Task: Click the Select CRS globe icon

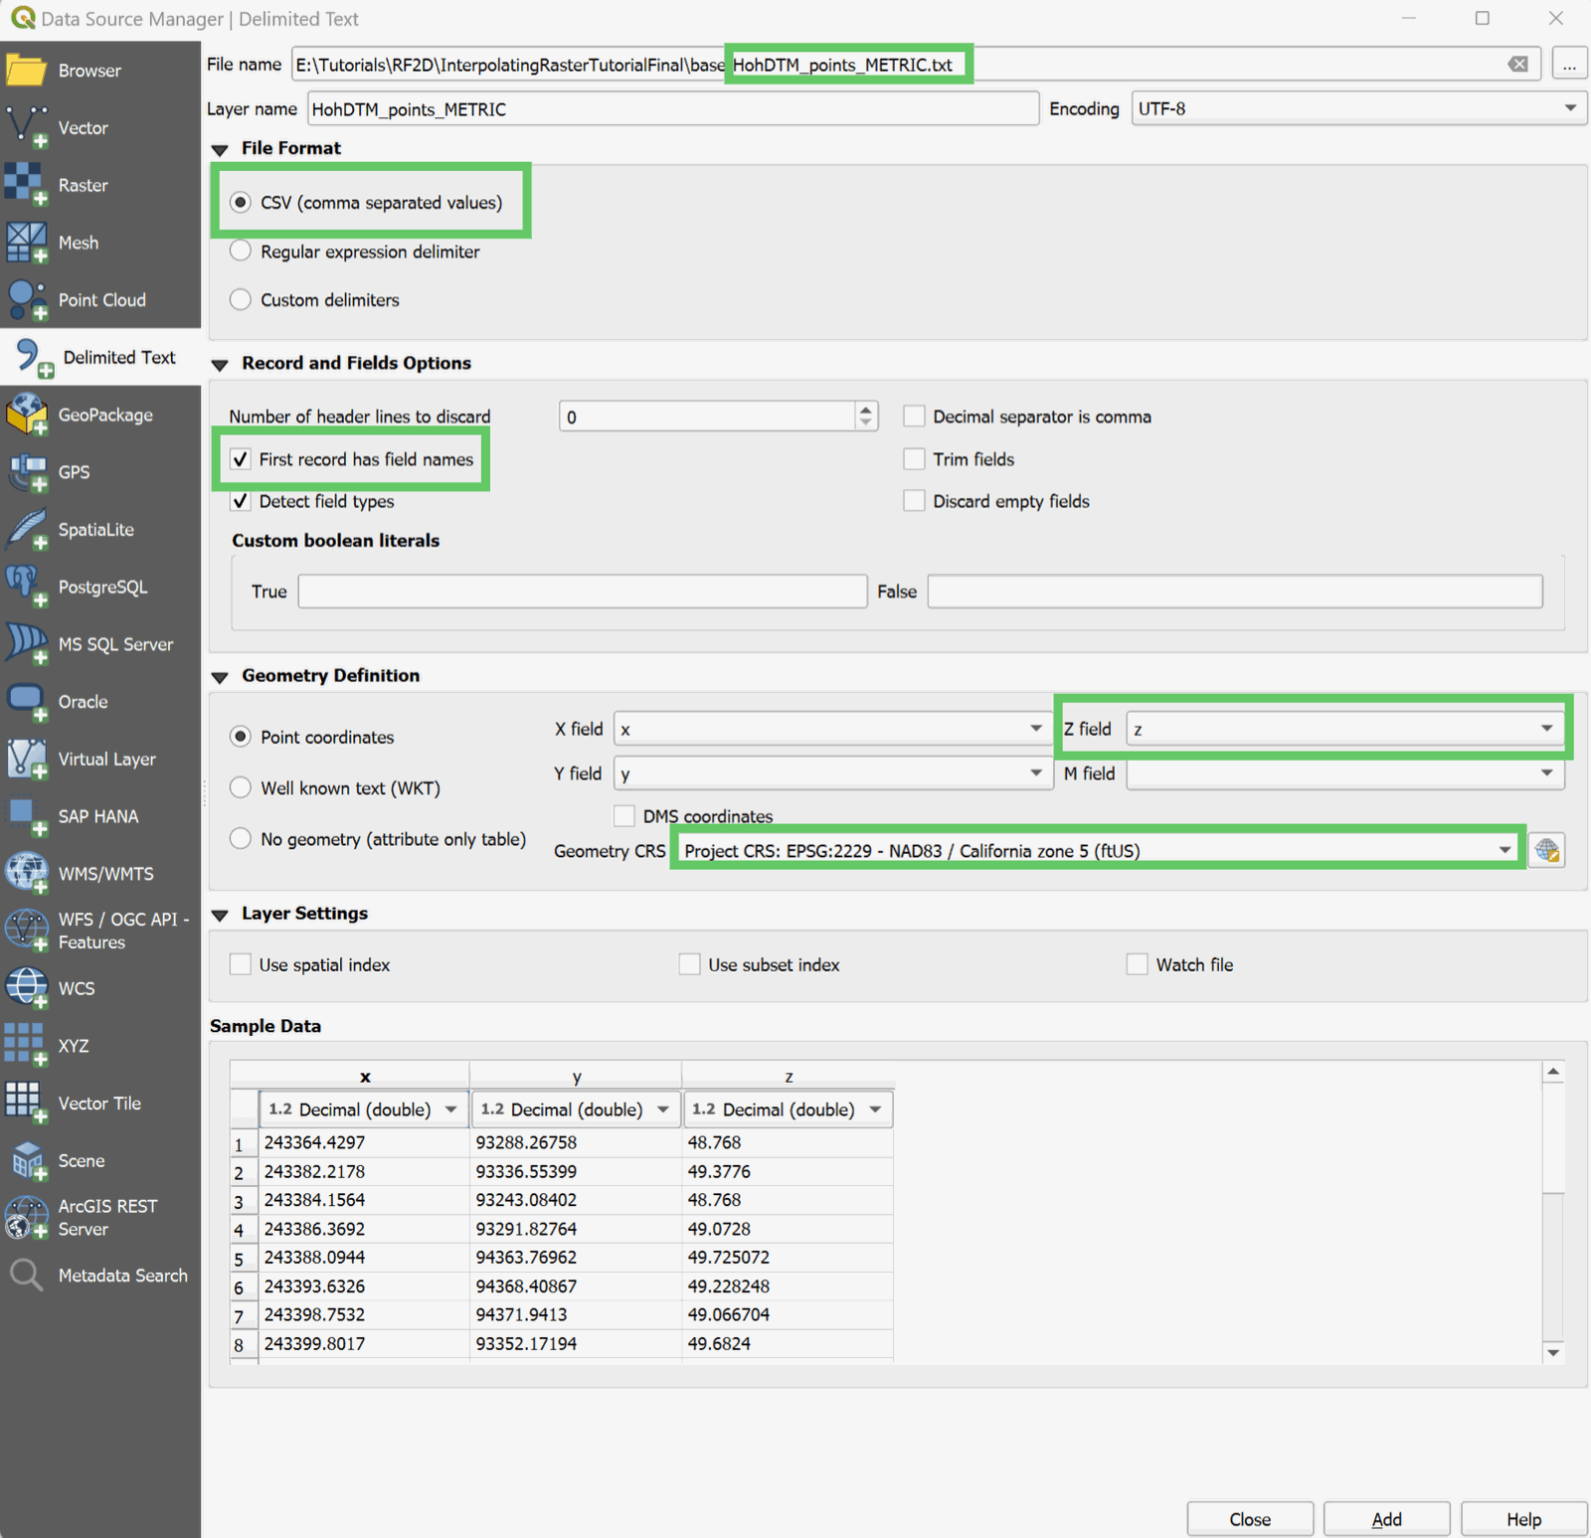Action: (x=1546, y=850)
